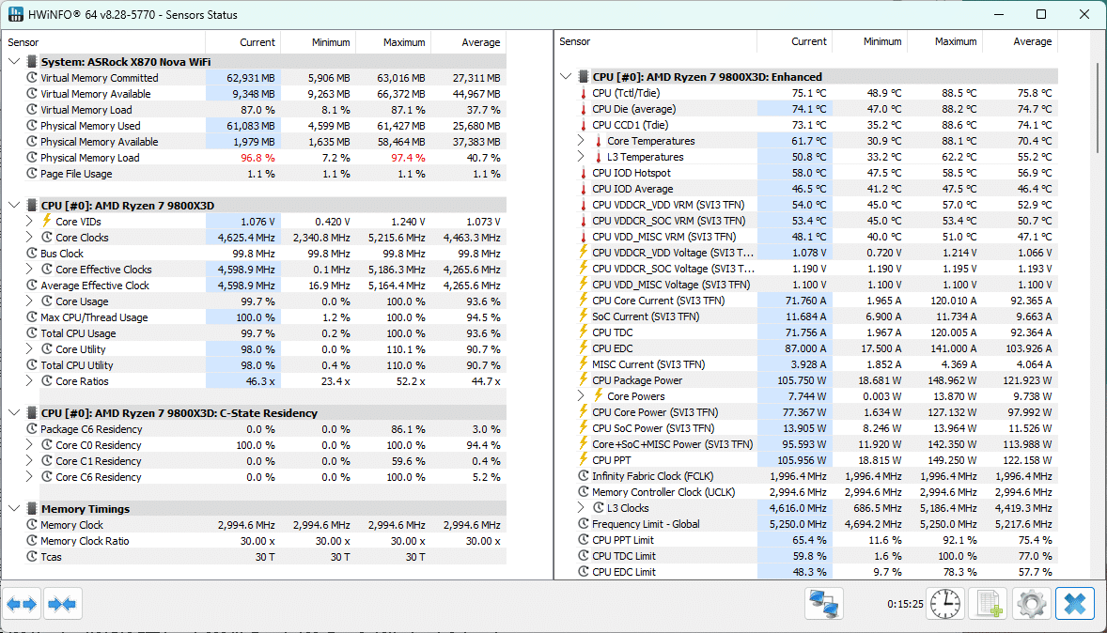Viewport: 1107px width, 633px height.
Task: Open sensor settings with the gear icon
Action: tap(1031, 604)
